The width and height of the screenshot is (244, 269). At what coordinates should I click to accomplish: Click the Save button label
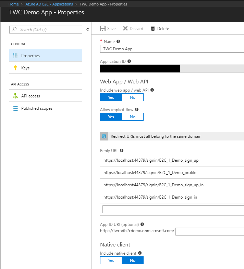coord(111,29)
